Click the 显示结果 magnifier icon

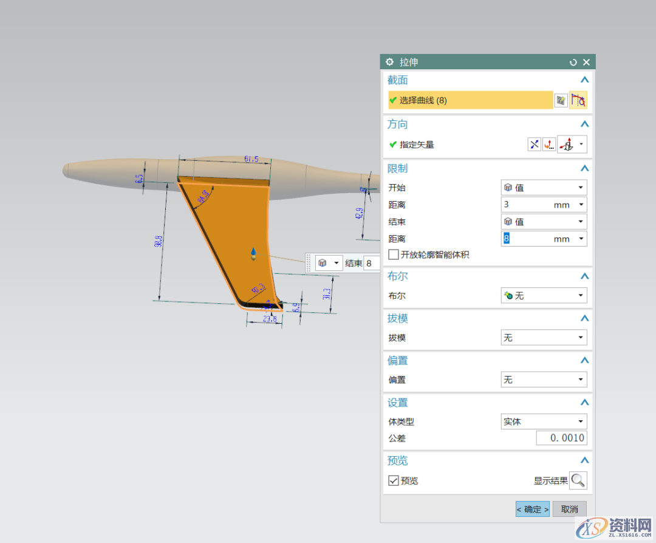(x=578, y=480)
